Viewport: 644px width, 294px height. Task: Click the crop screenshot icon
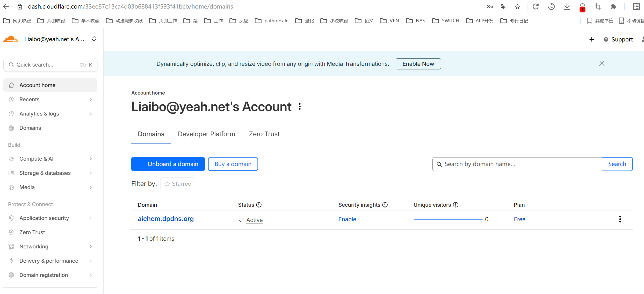pos(598,6)
